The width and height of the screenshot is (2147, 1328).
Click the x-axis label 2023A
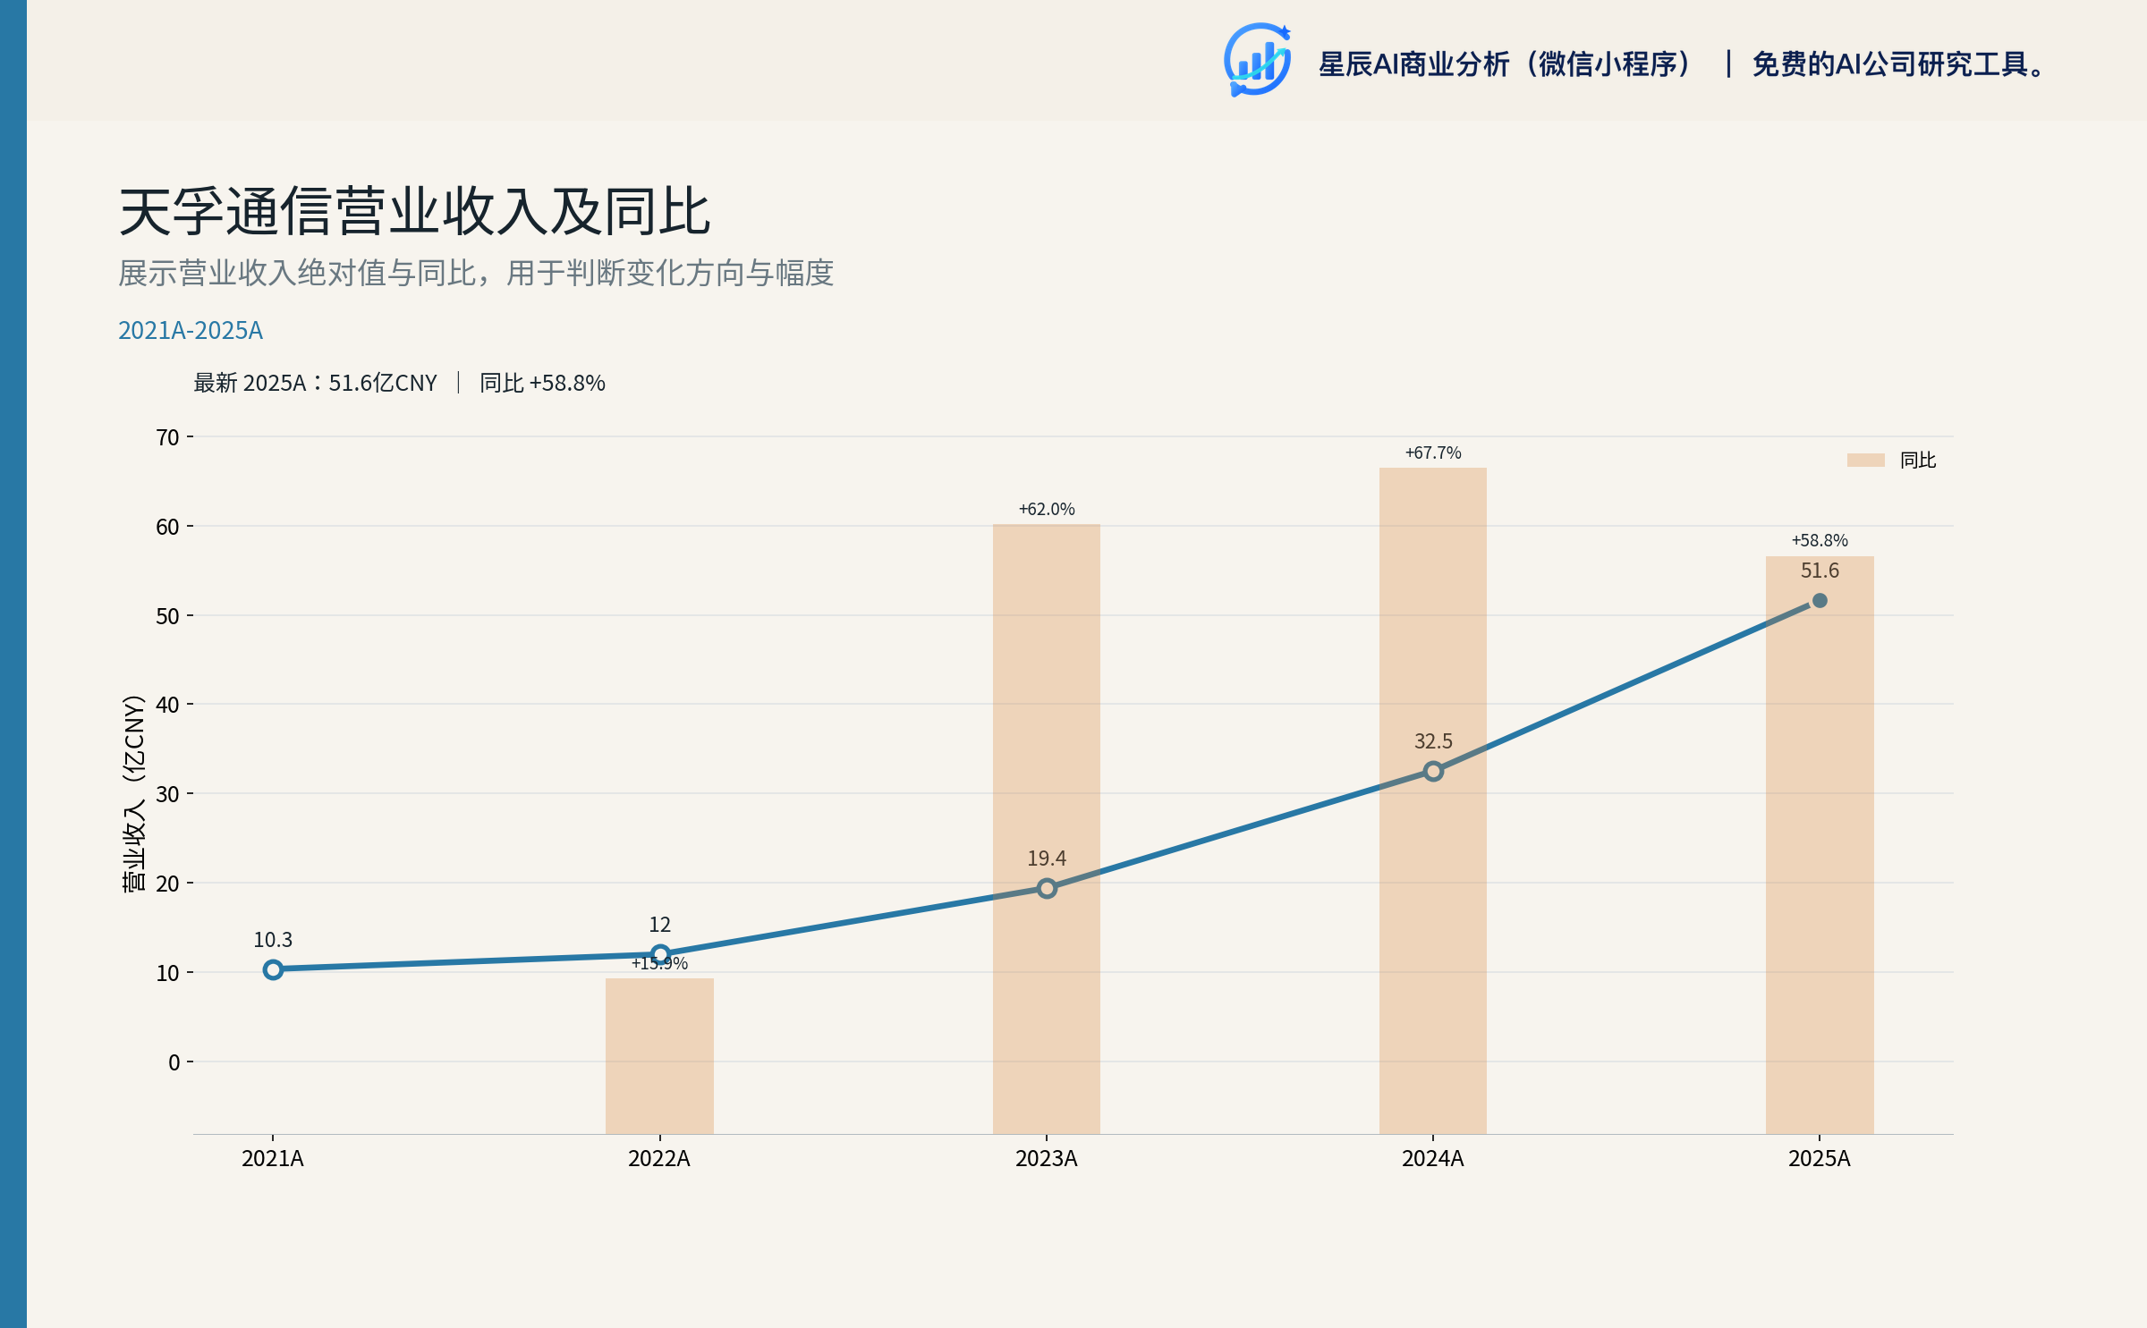click(x=1047, y=1159)
